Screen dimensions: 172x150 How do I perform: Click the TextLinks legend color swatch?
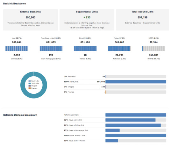(30, 83)
